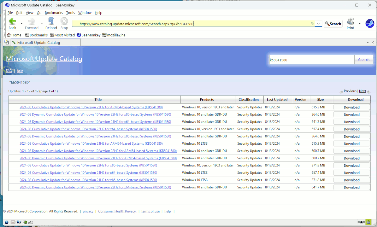Open the help link next to FAQ
The image size is (377, 227).
pos(20,71)
